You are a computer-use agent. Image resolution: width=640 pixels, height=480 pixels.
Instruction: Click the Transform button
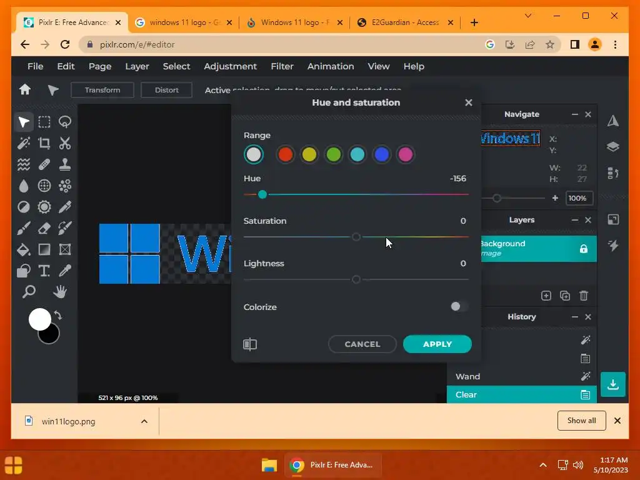[x=102, y=90]
